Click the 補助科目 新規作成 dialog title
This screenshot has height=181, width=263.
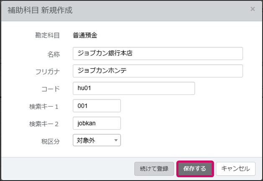40,10
